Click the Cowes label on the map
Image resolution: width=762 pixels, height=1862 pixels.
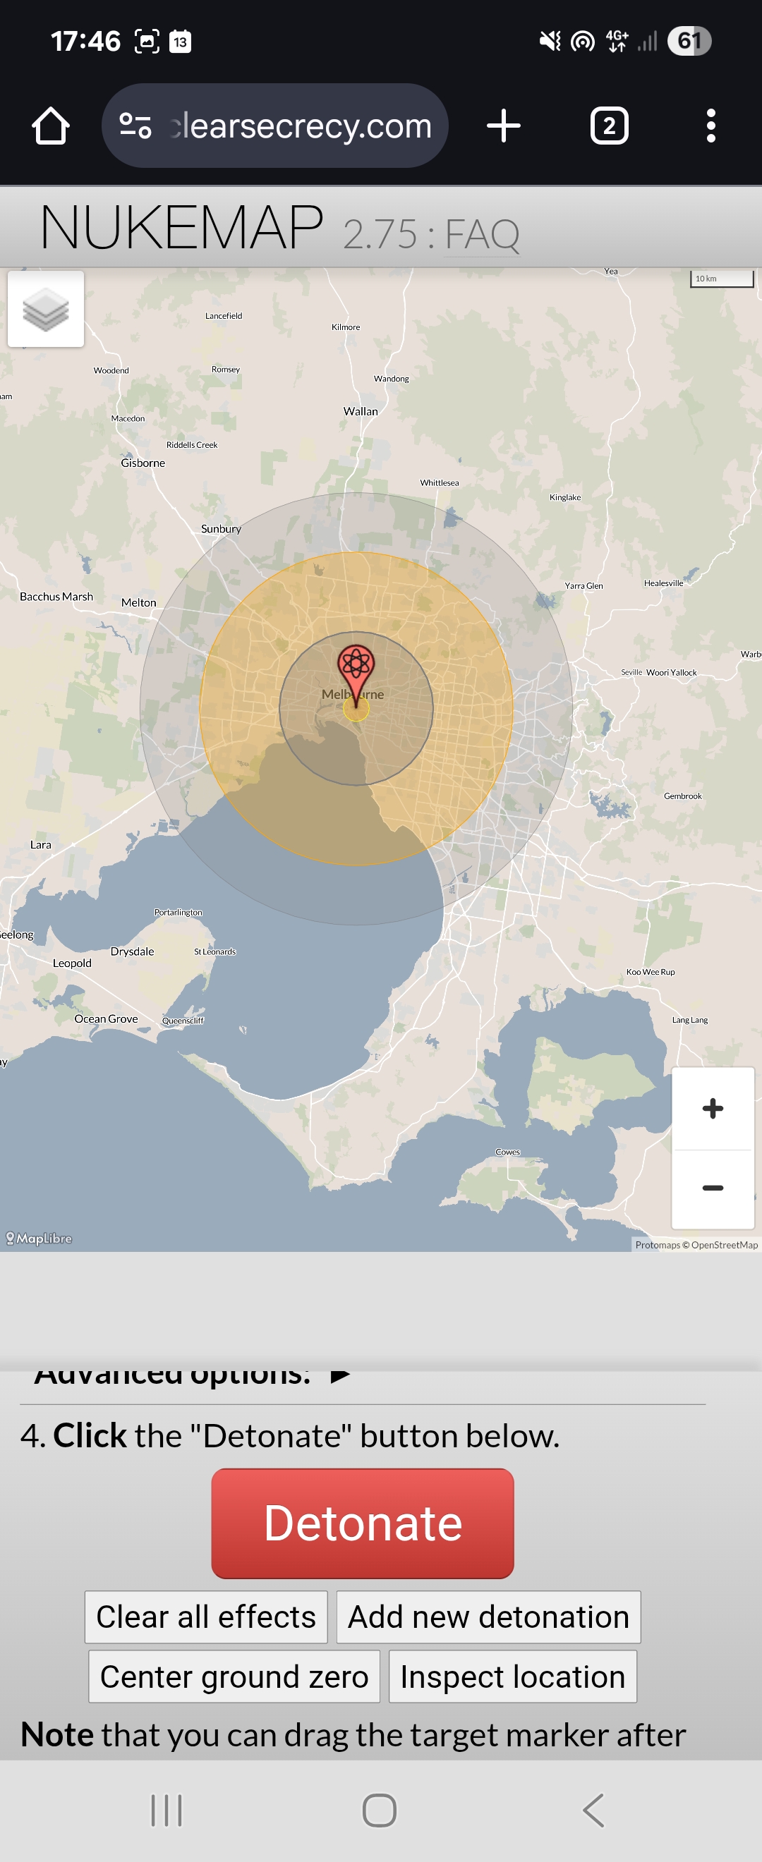pyautogui.click(x=507, y=1152)
